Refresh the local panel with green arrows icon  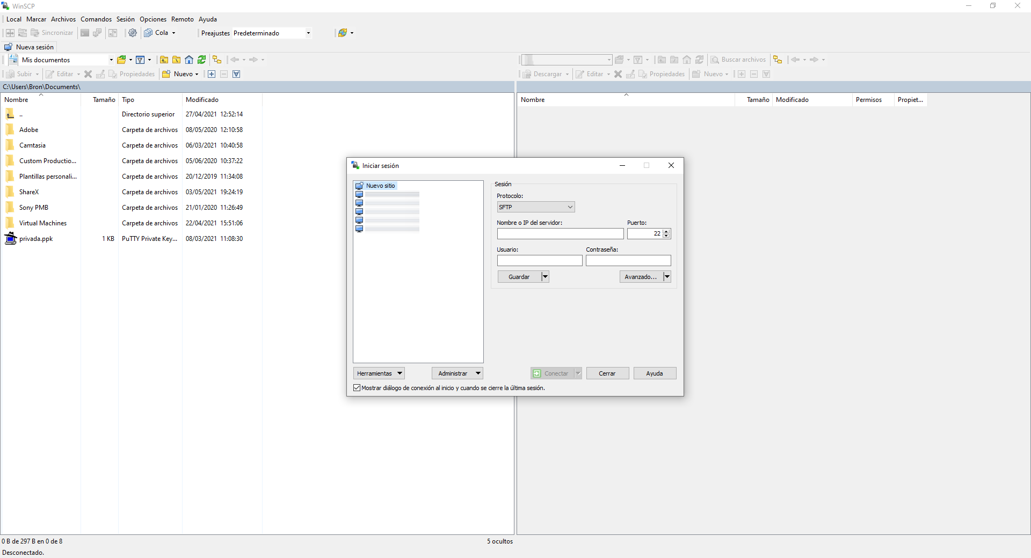pos(202,60)
